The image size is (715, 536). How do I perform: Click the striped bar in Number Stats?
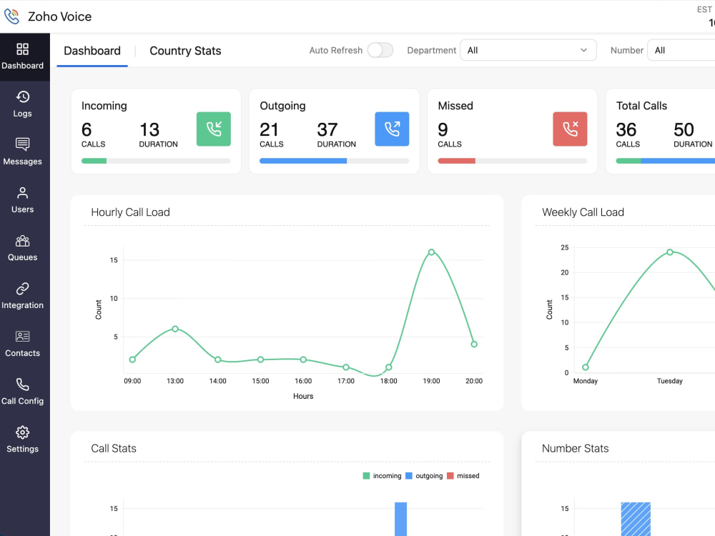coord(636,519)
